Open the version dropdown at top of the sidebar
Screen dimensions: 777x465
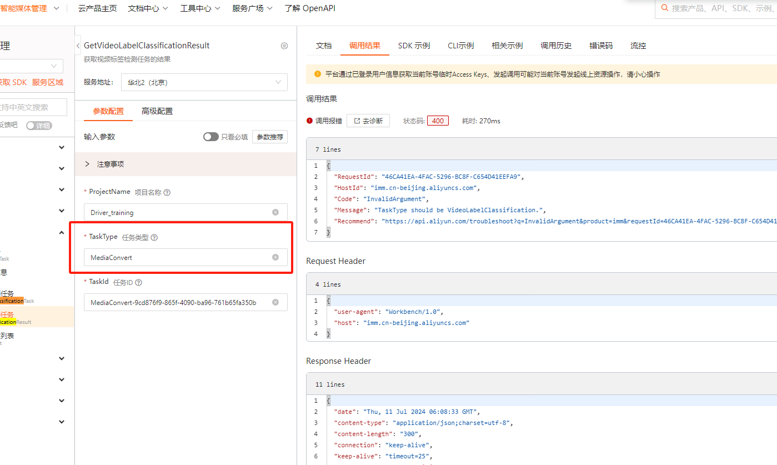click(31, 66)
